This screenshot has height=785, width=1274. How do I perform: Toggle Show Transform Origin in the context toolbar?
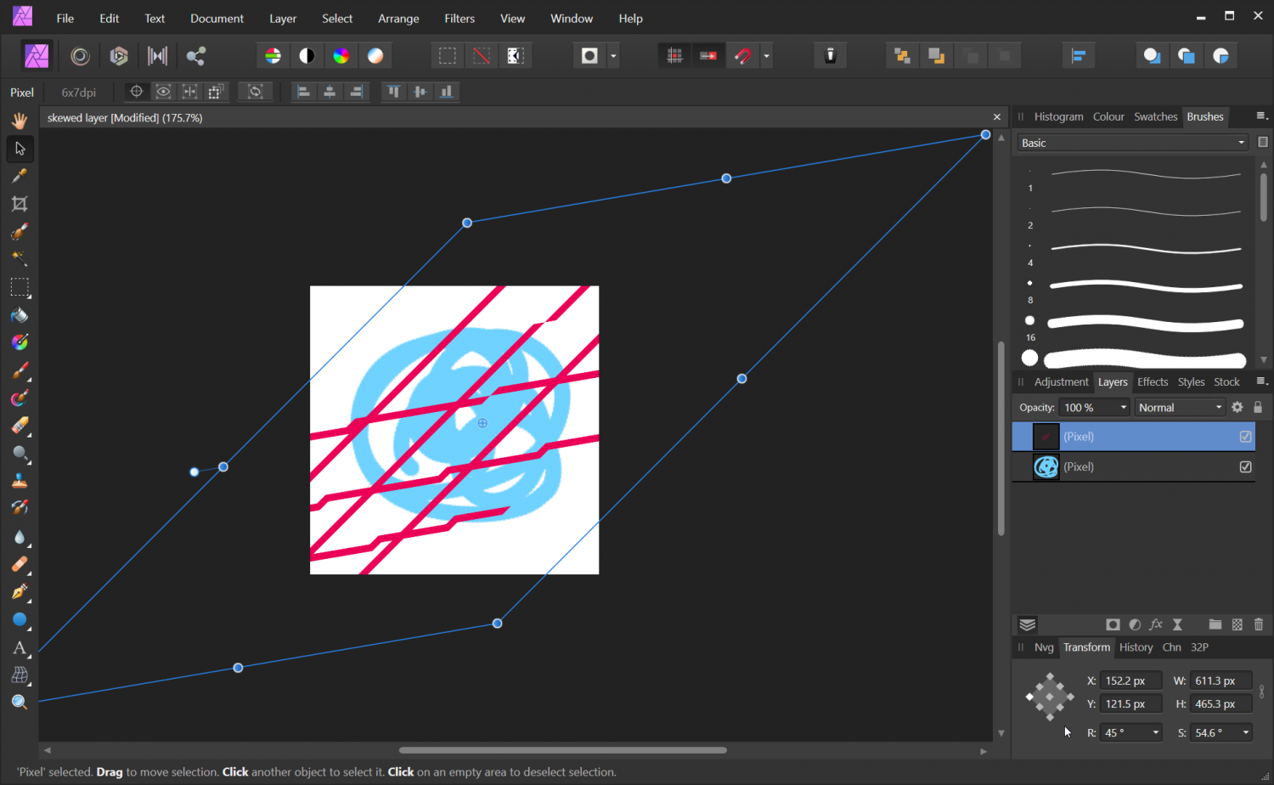tap(136, 92)
